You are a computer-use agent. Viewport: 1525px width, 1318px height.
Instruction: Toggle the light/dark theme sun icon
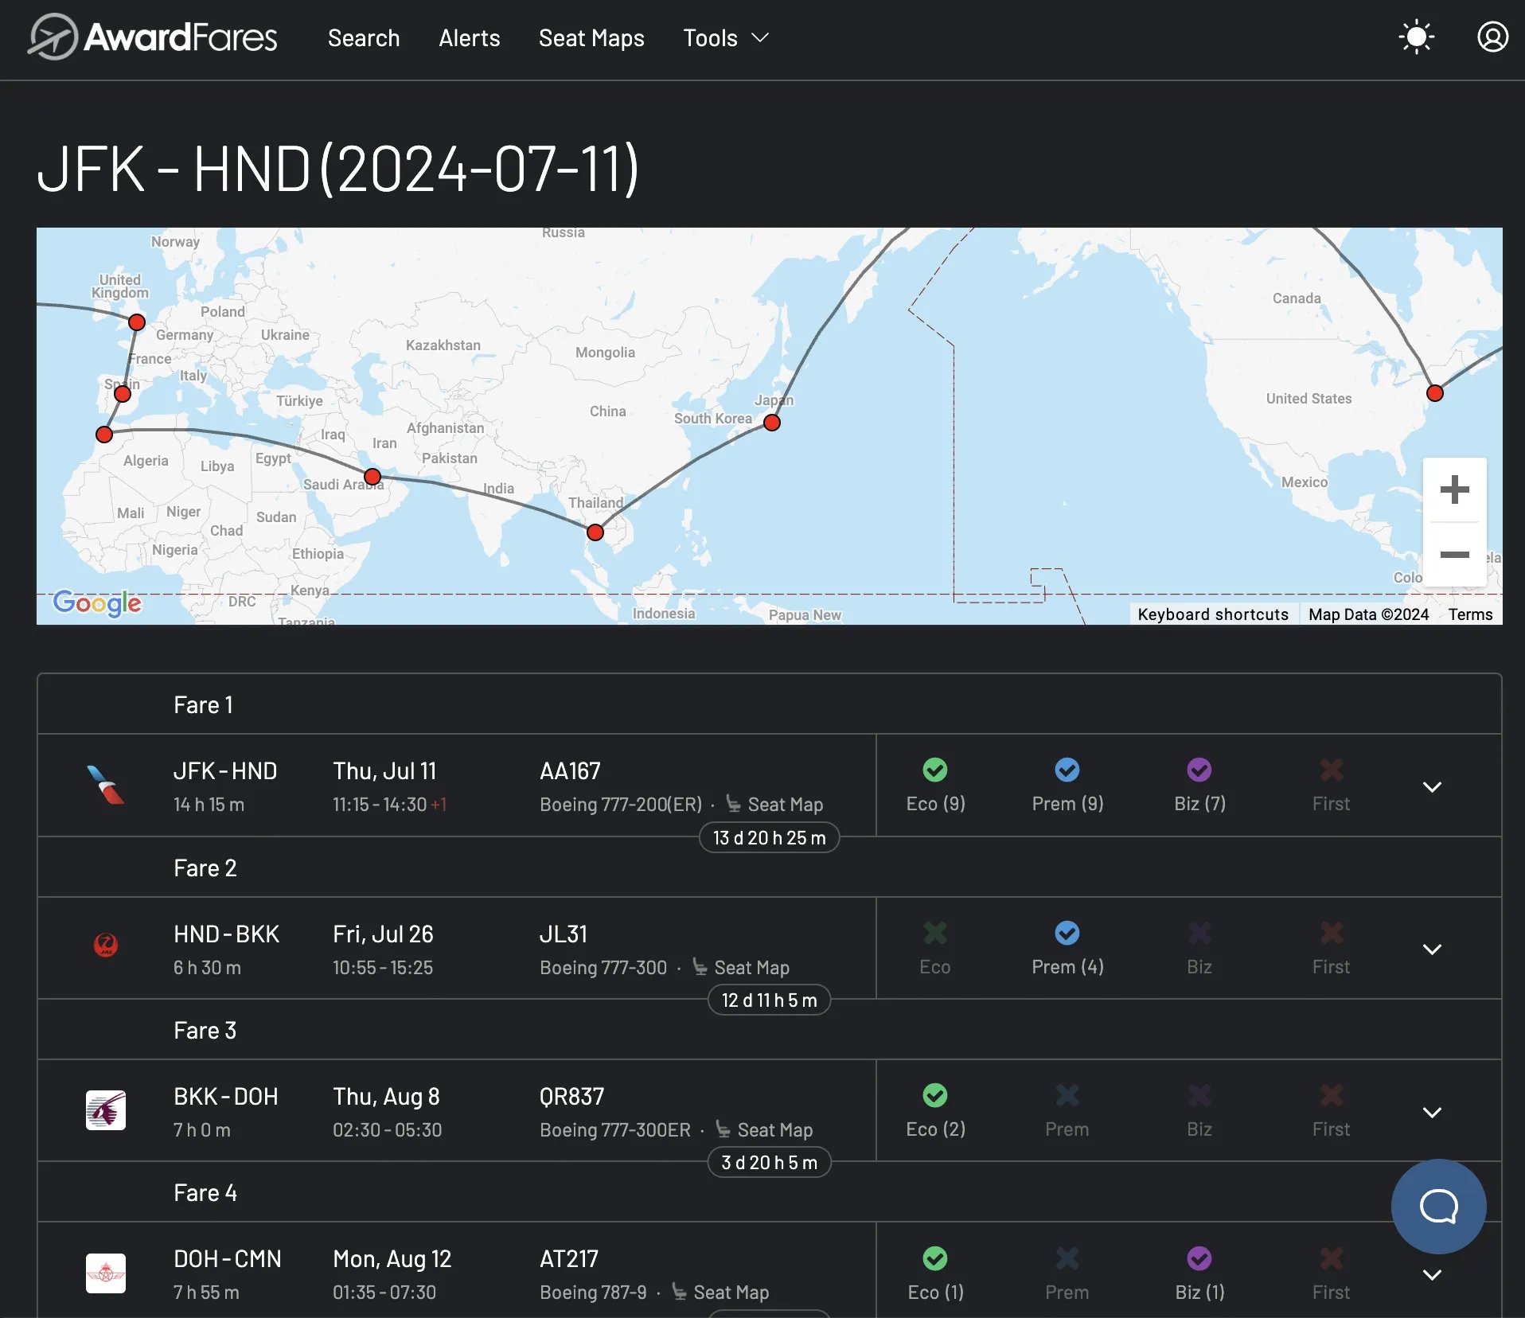[1416, 37]
